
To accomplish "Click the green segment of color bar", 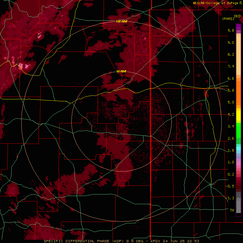I will (238, 130).
